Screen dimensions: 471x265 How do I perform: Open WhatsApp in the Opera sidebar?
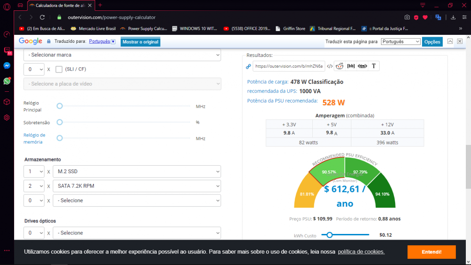pos(7,81)
